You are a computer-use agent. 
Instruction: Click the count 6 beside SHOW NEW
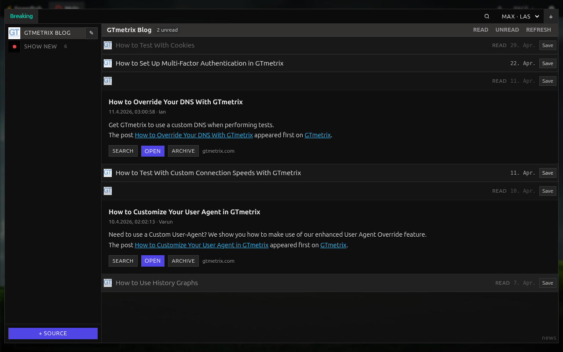66,46
